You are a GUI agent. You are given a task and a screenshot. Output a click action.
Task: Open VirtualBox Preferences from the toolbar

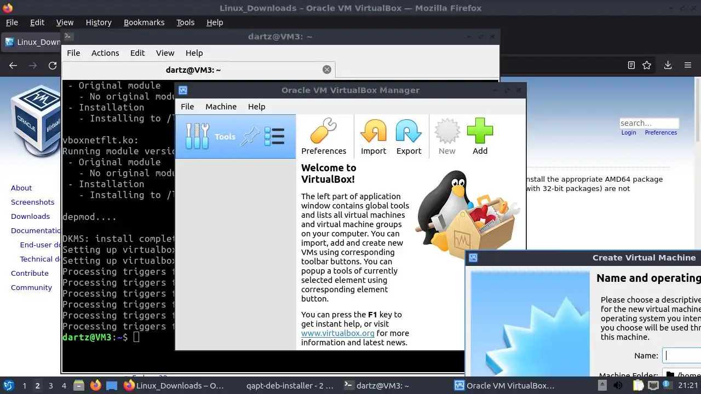324,137
